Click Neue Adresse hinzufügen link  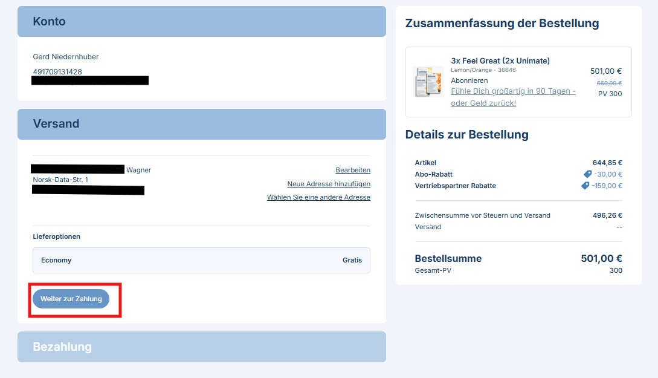(329, 184)
